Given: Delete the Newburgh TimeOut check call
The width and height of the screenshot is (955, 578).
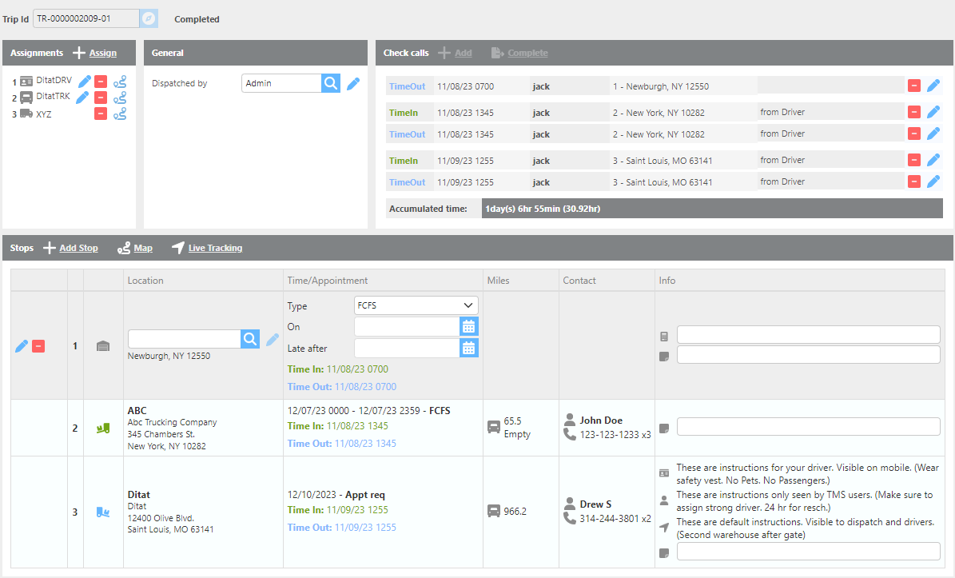Looking at the screenshot, I should pyautogui.click(x=914, y=86).
